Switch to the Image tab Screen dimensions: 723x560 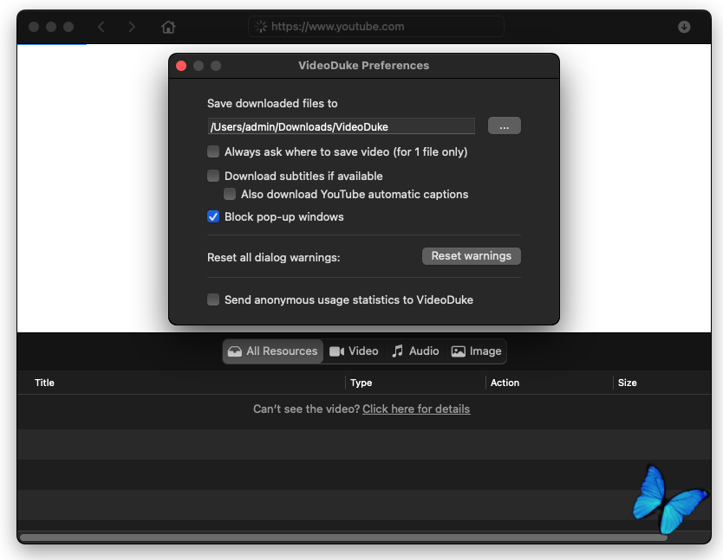pyautogui.click(x=477, y=351)
